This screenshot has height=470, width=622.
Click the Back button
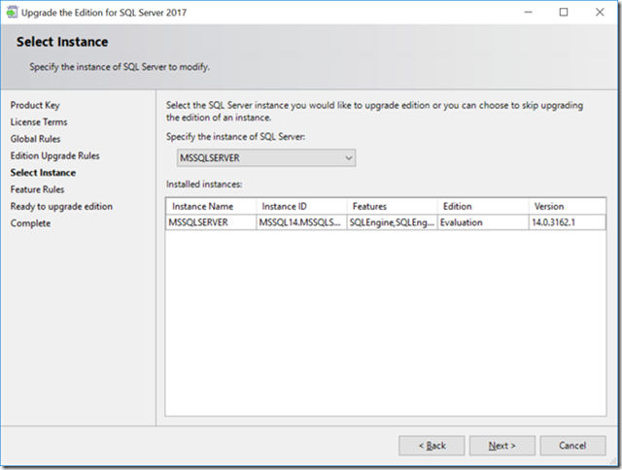pyautogui.click(x=432, y=446)
